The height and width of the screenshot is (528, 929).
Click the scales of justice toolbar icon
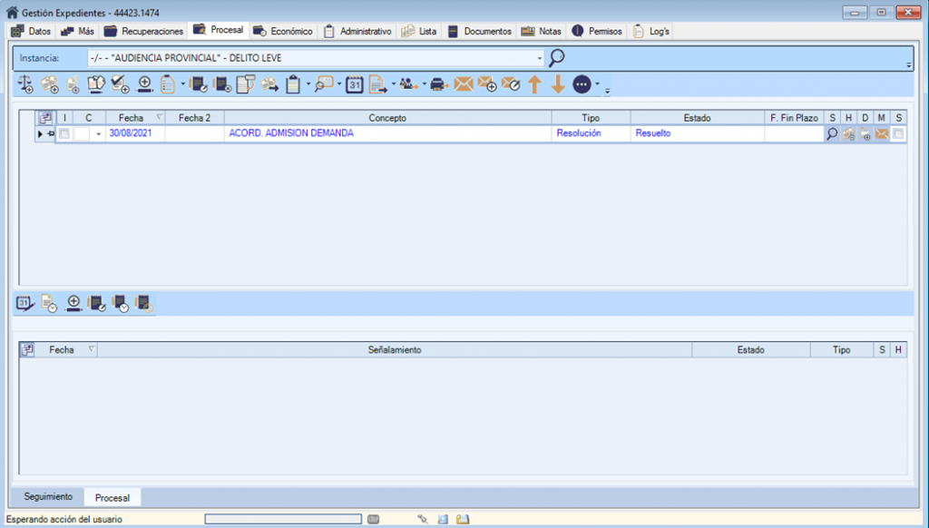pyautogui.click(x=26, y=84)
